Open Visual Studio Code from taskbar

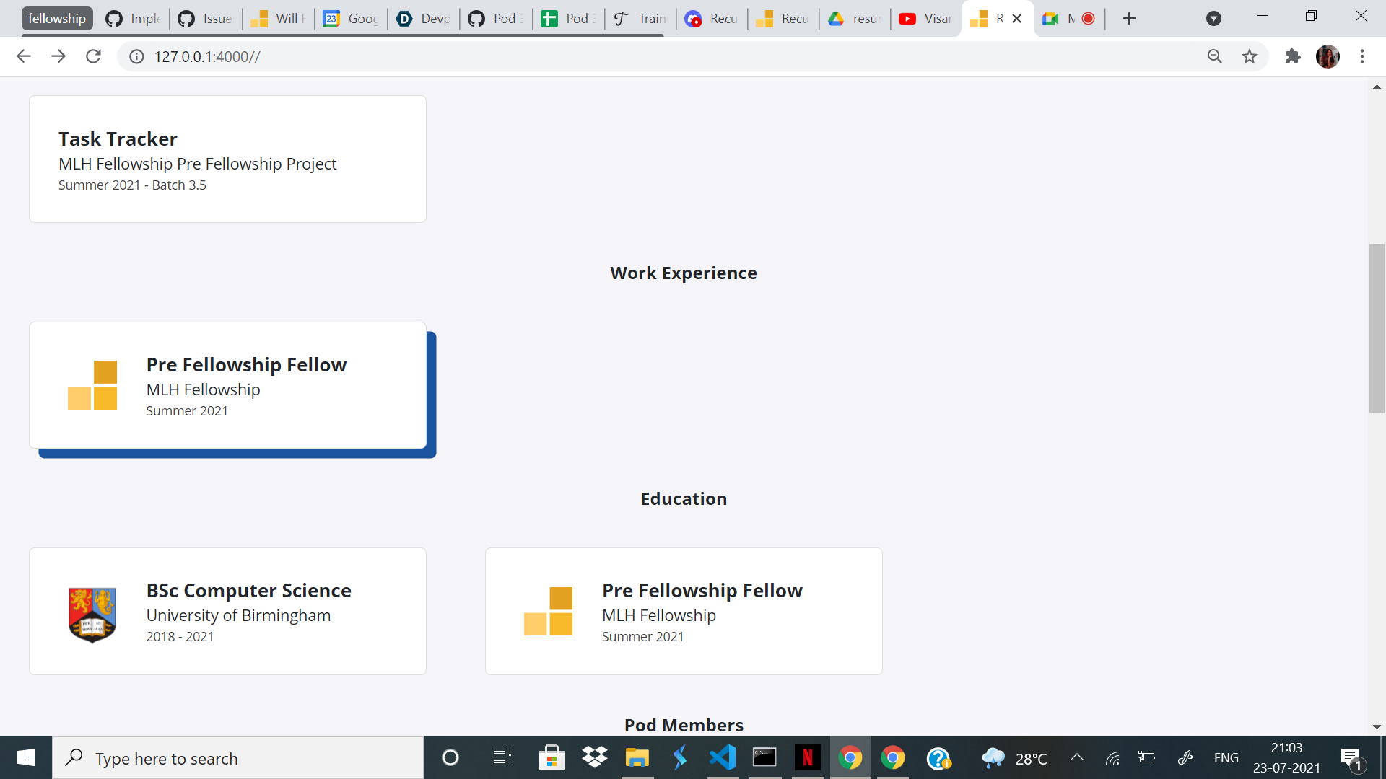click(722, 757)
